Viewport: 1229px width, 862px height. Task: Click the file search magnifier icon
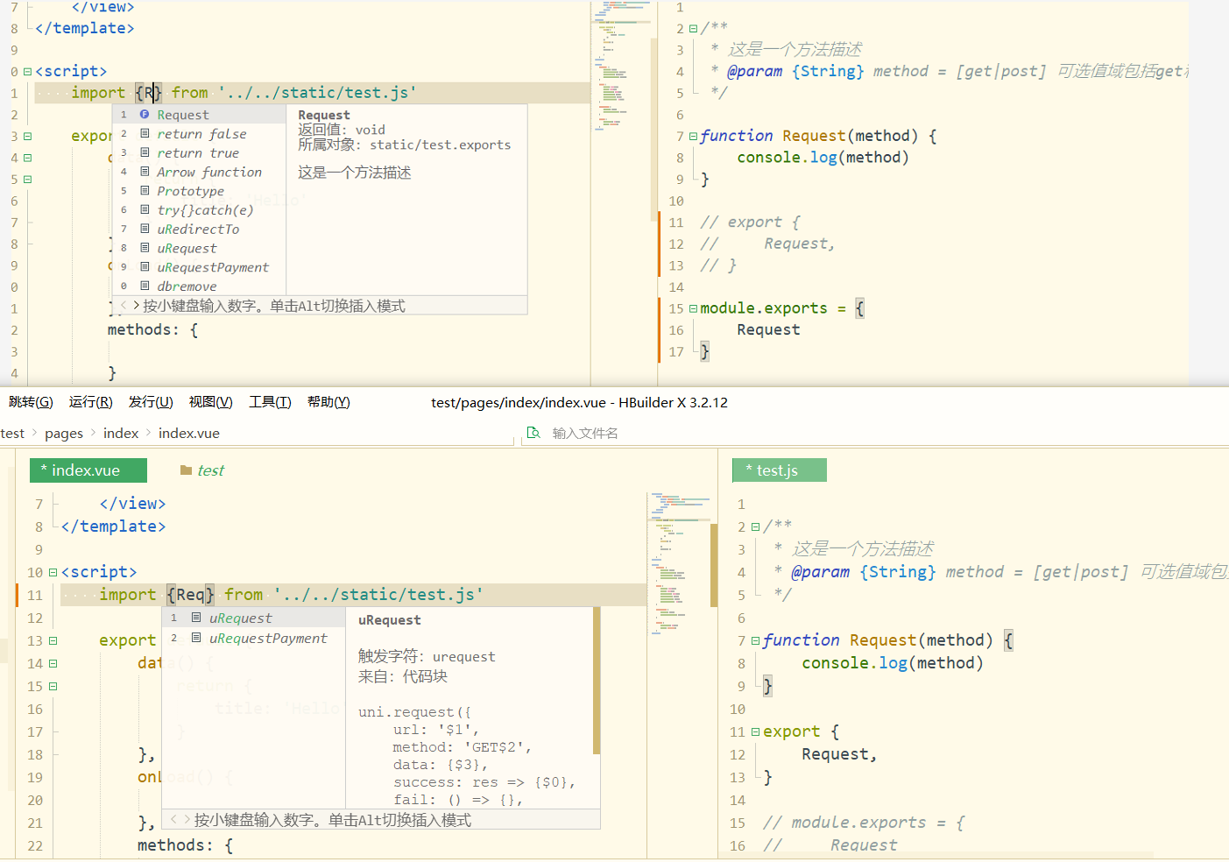(533, 433)
